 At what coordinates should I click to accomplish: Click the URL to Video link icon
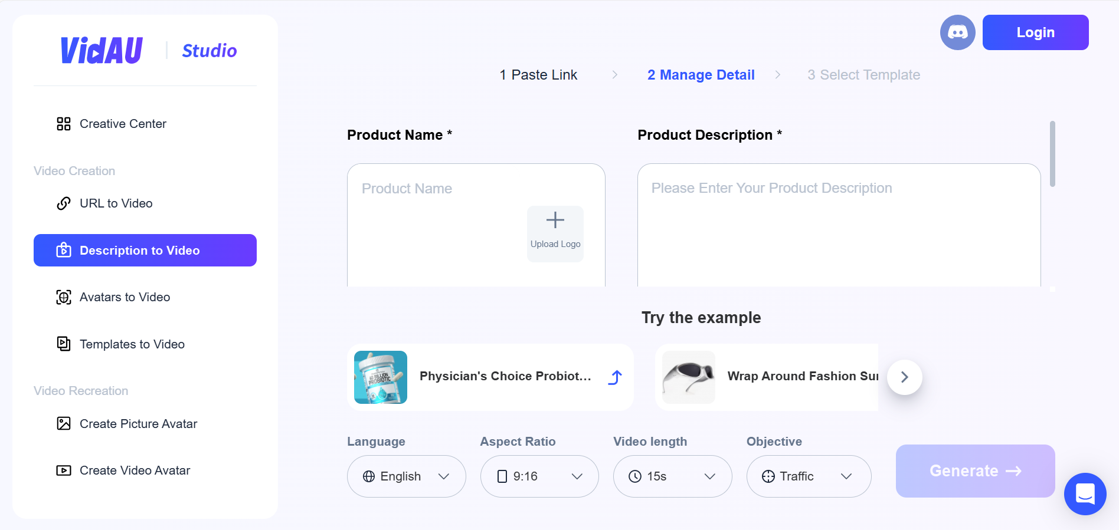pos(64,203)
